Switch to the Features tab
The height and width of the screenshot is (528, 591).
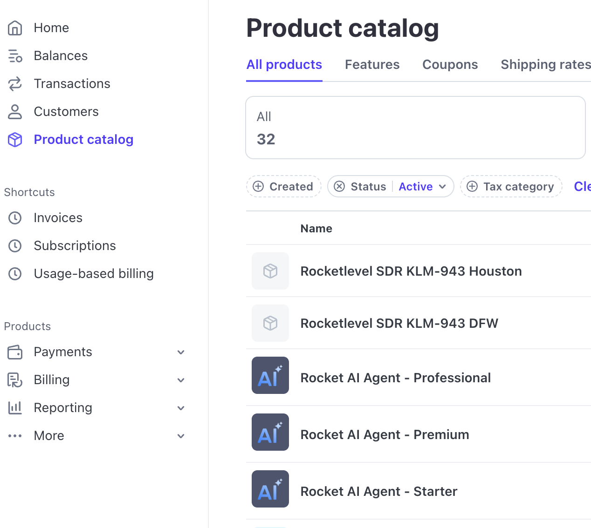click(372, 65)
